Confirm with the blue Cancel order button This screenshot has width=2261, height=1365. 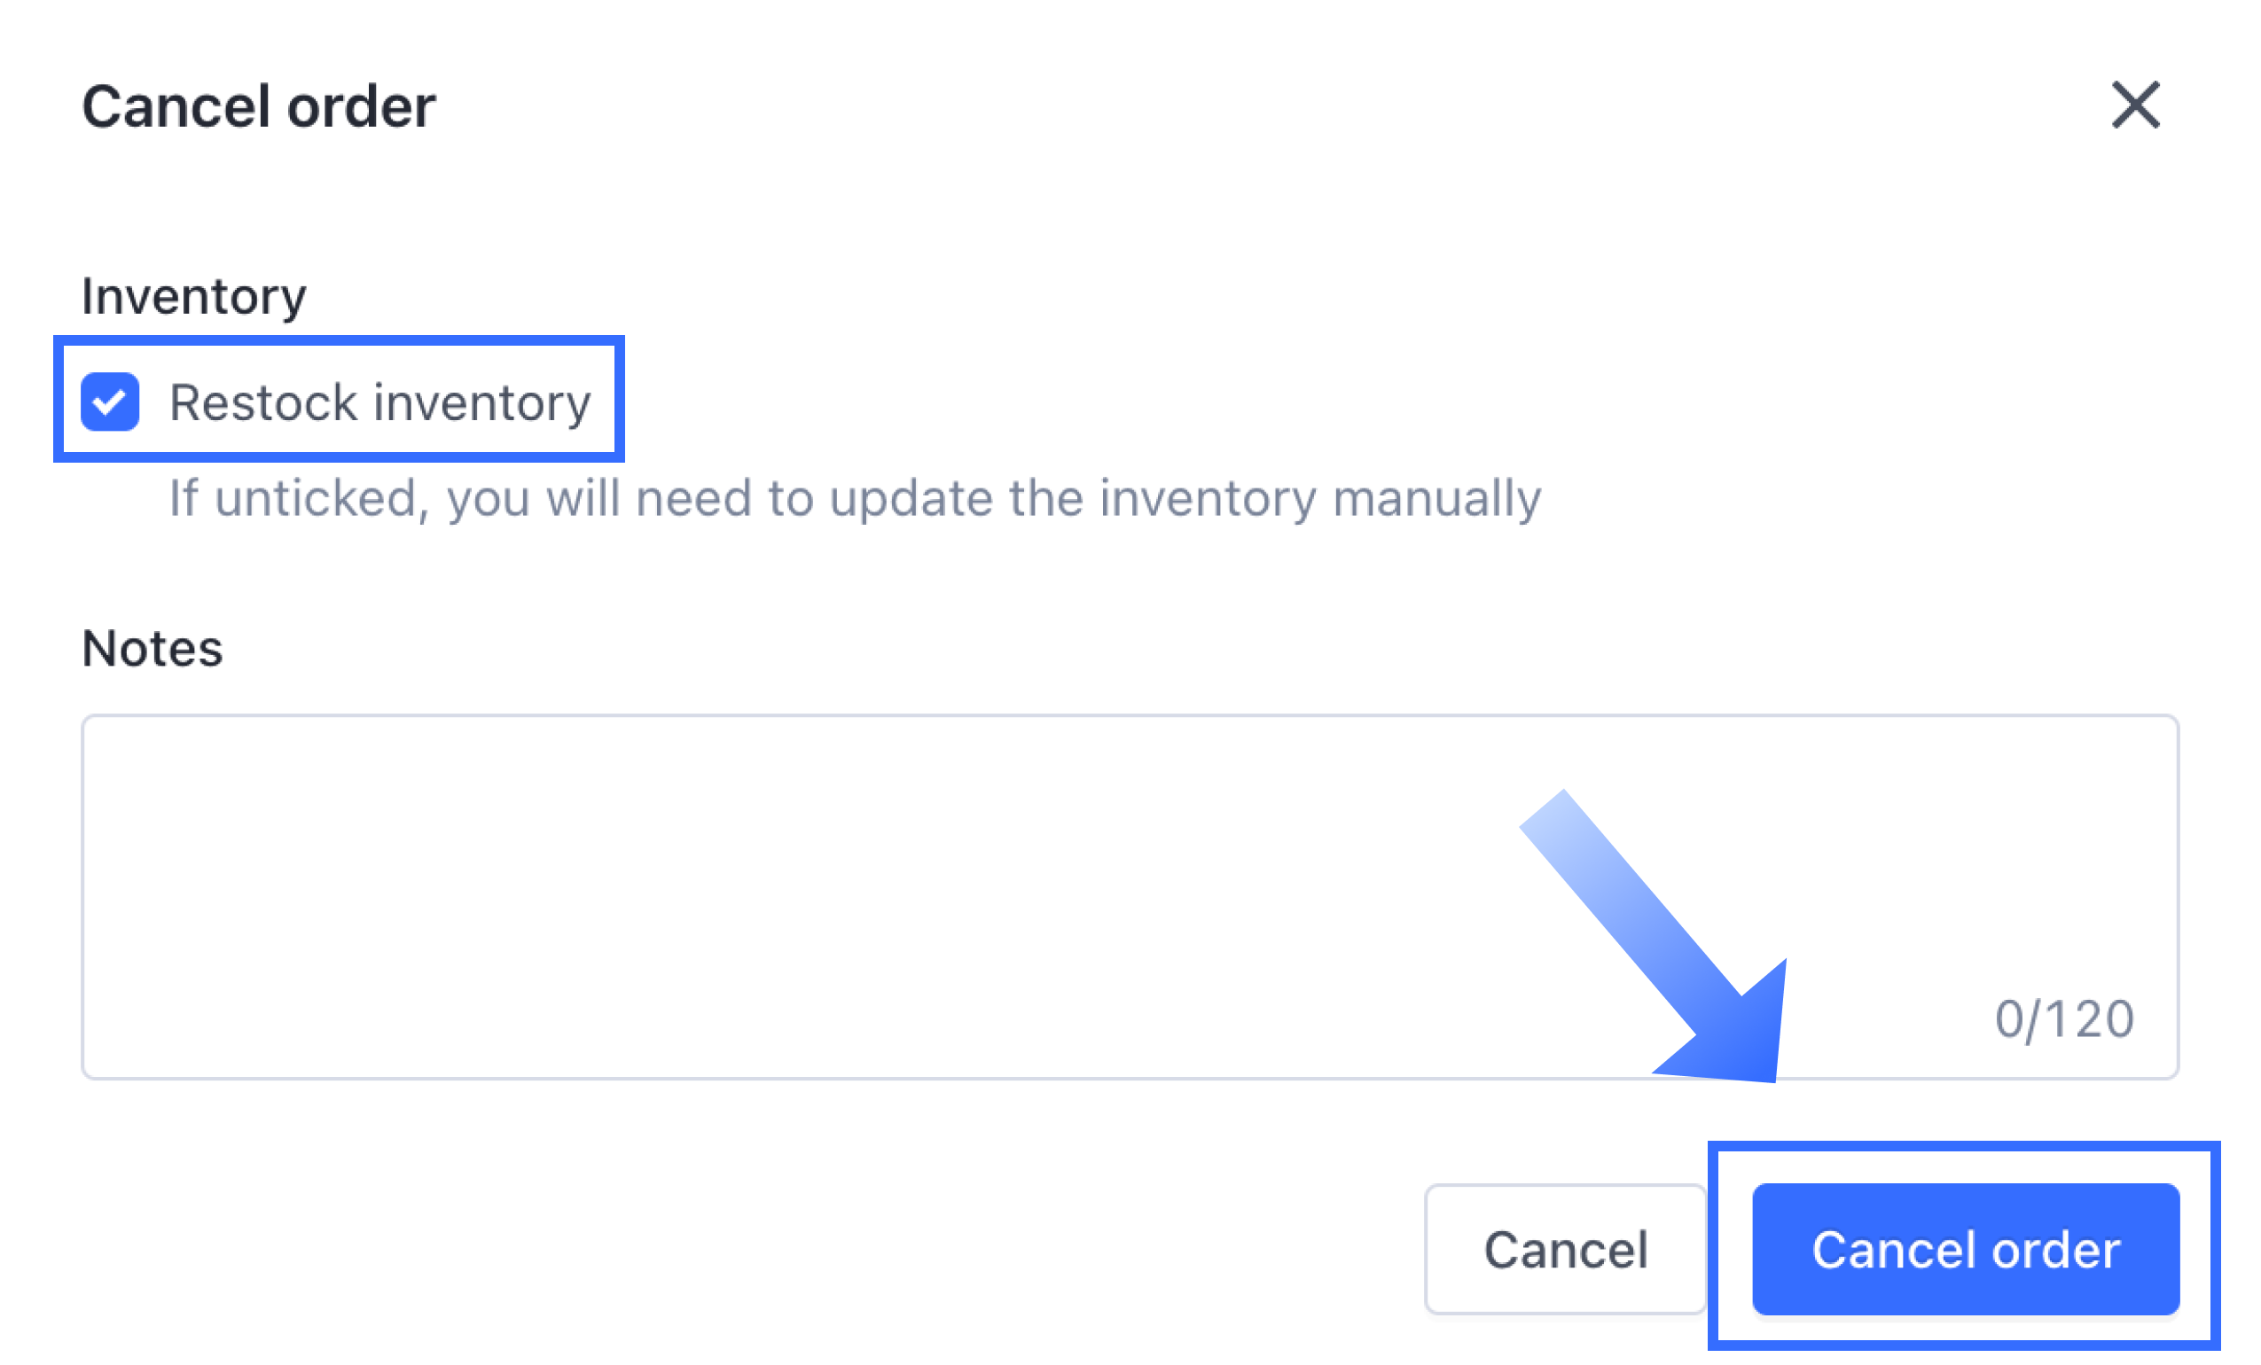(1966, 1249)
